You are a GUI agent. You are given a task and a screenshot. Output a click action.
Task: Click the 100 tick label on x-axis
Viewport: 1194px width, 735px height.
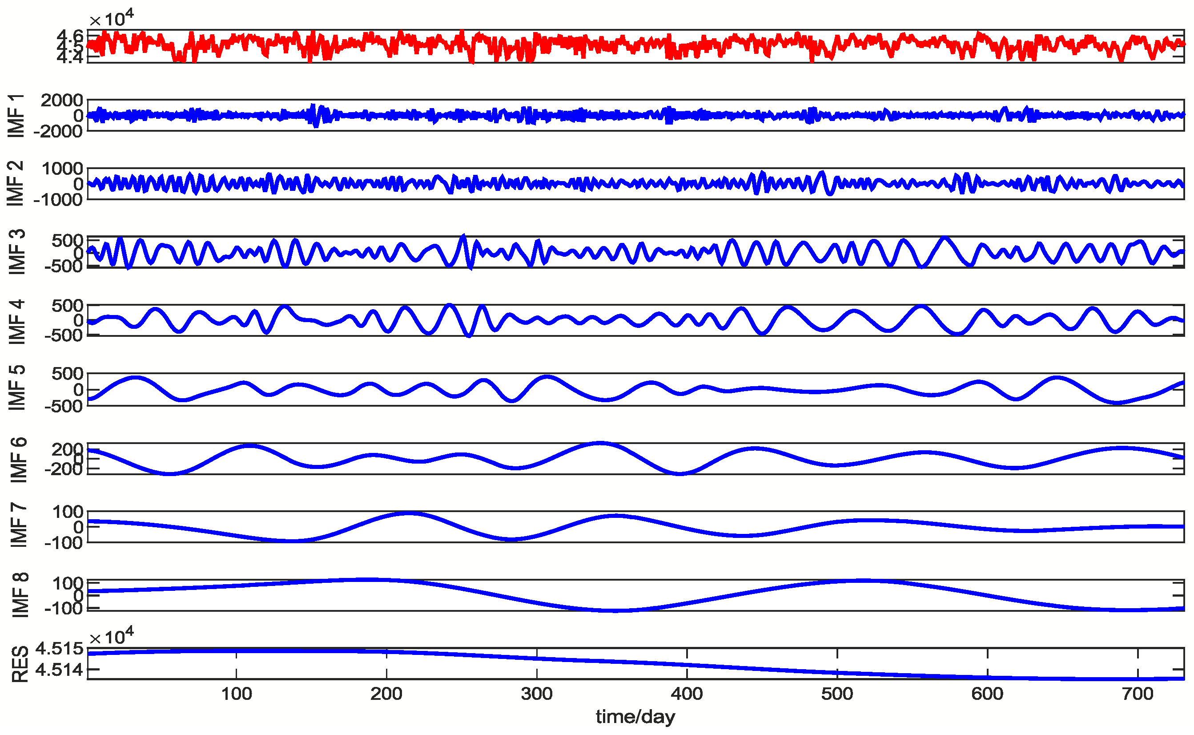coord(237,694)
